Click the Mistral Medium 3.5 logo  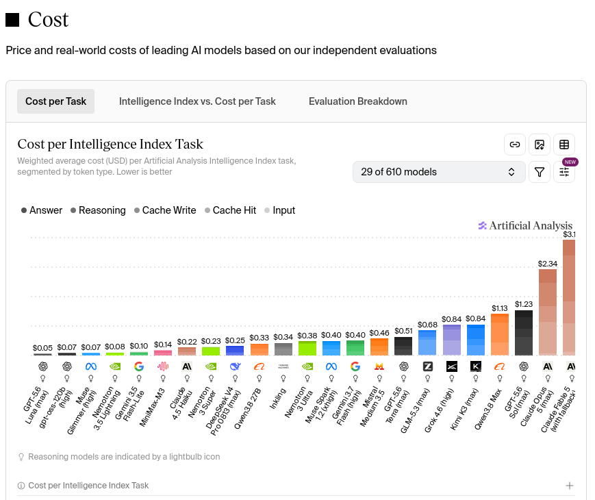(x=379, y=366)
